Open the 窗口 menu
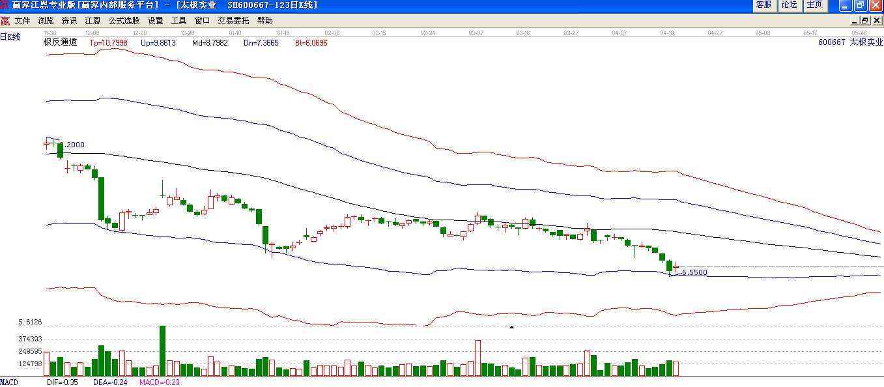 coord(203,21)
